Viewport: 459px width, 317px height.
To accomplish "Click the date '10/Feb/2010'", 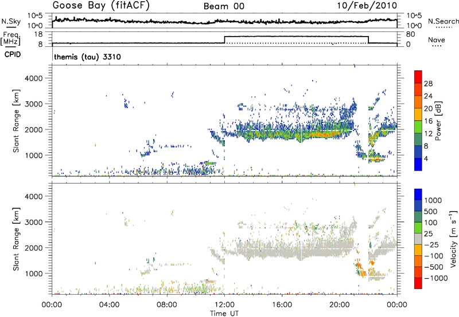I will (x=367, y=6).
